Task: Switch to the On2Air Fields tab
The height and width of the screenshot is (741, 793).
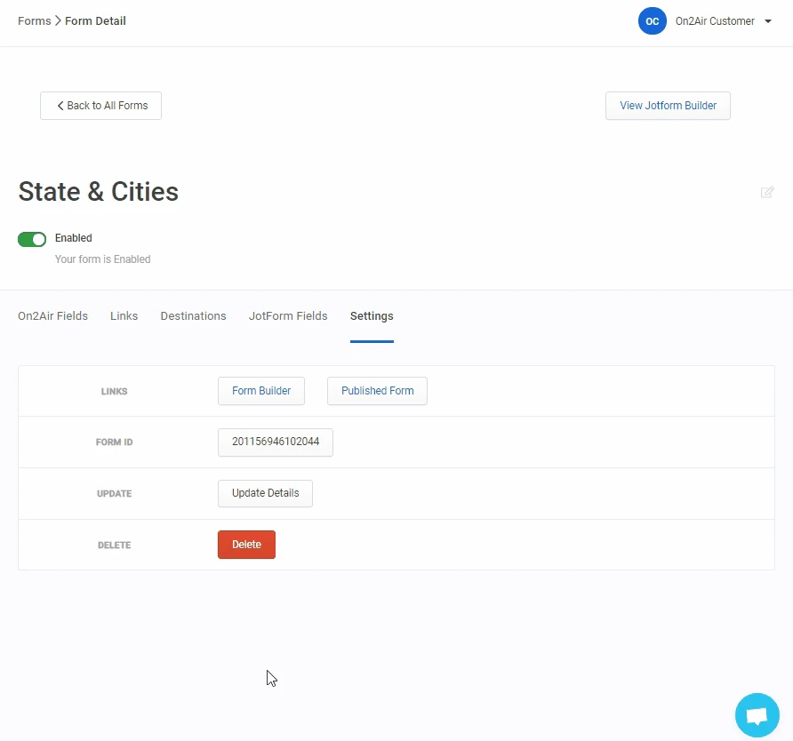Action: coord(52,316)
